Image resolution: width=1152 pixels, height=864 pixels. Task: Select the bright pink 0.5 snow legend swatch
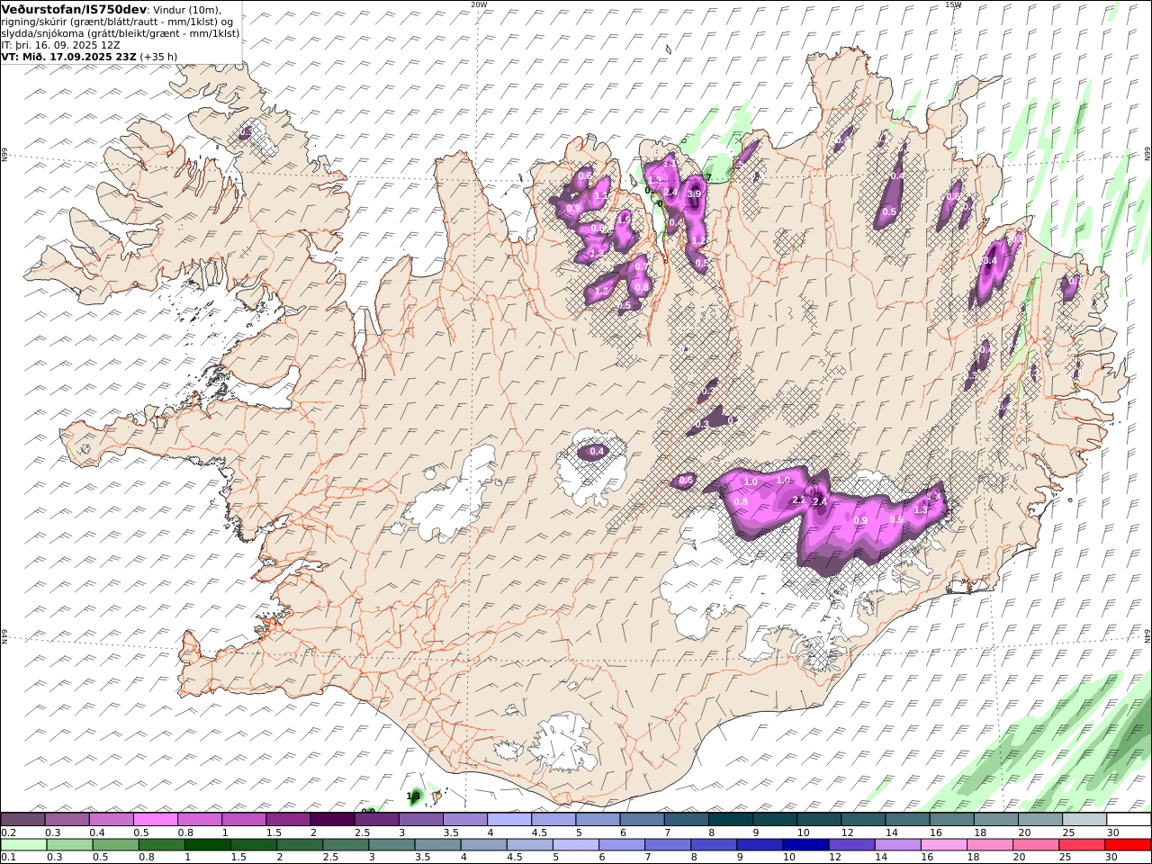click(x=156, y=819)
